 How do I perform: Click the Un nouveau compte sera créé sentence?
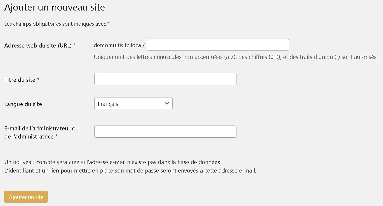click(113, 162)
